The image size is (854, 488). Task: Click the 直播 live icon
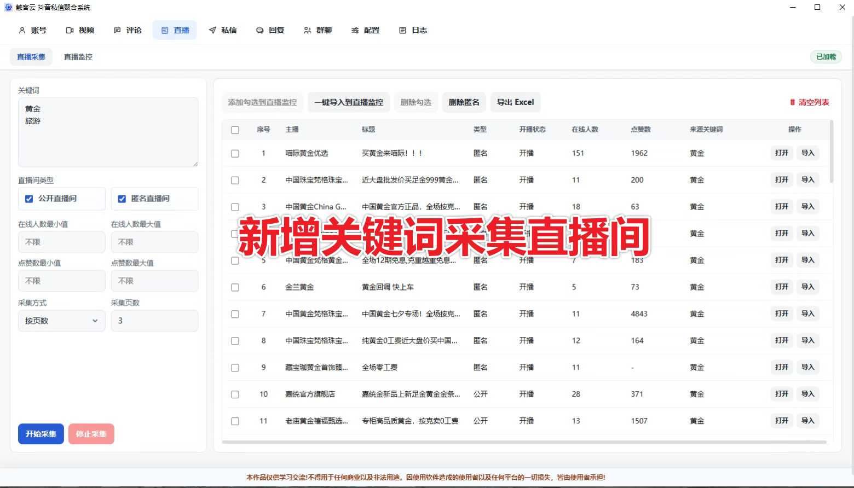pyautogui.click(x=165, y=30)
